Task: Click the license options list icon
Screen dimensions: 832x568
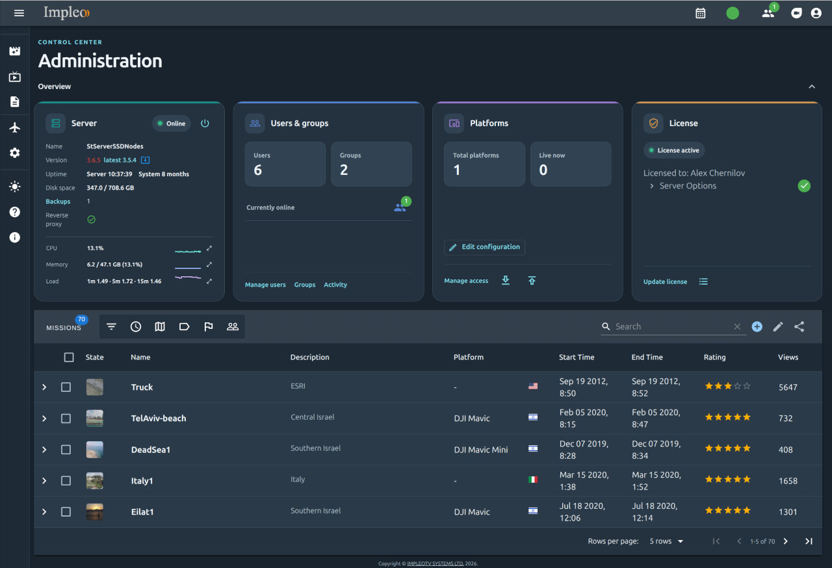Action: pyautogui.click(x=703, y=281)
